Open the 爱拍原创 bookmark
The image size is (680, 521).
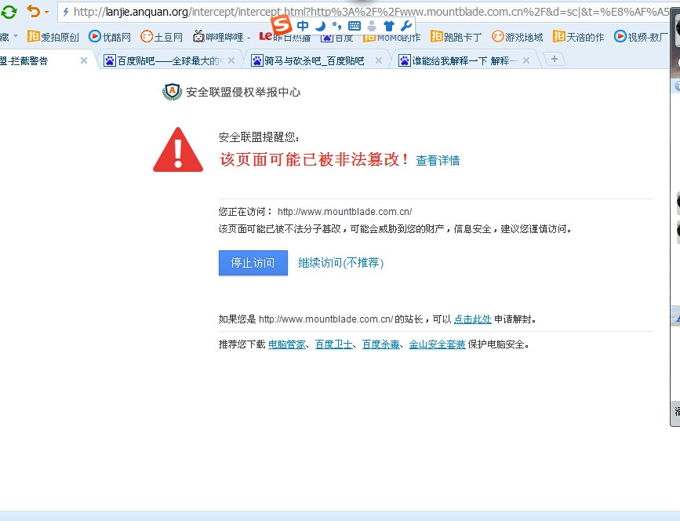coord(53,37)
